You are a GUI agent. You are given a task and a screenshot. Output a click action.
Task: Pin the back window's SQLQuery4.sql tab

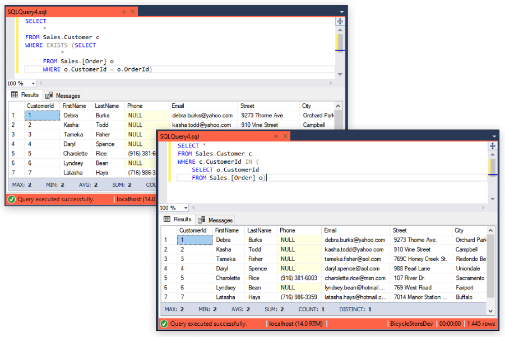[x=123, y=12]
